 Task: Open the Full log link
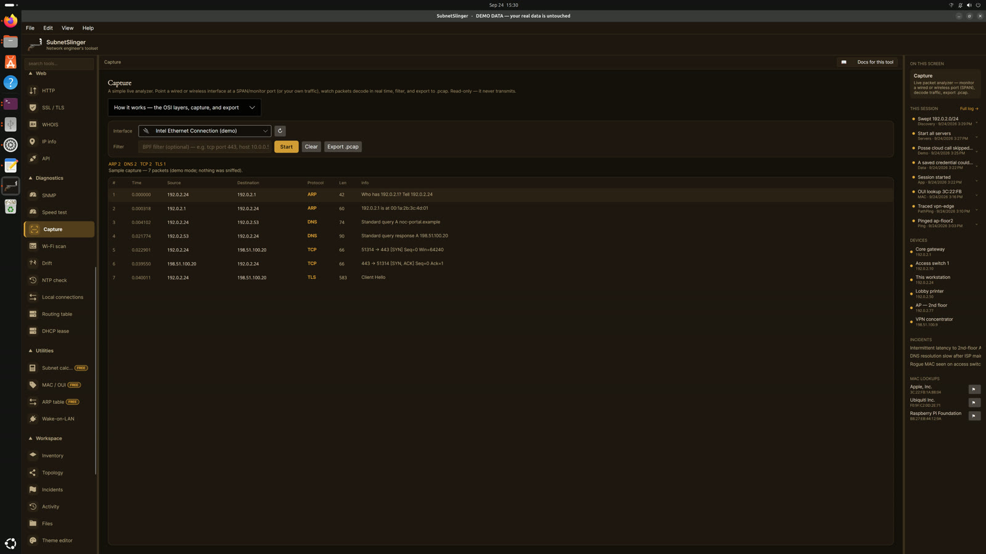click(x=969, y=108)
